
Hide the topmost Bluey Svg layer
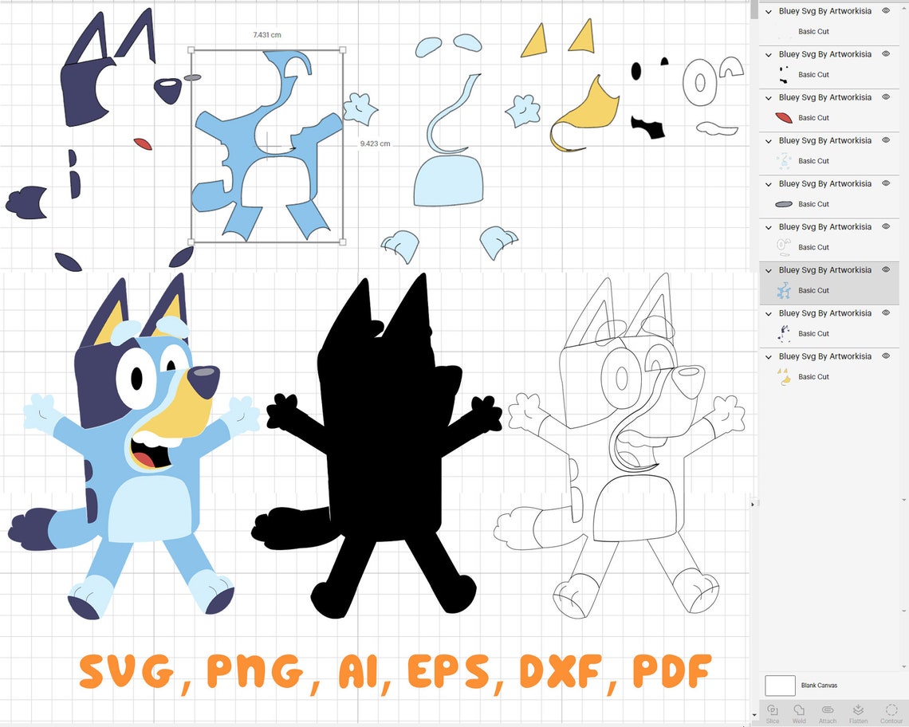885,10
